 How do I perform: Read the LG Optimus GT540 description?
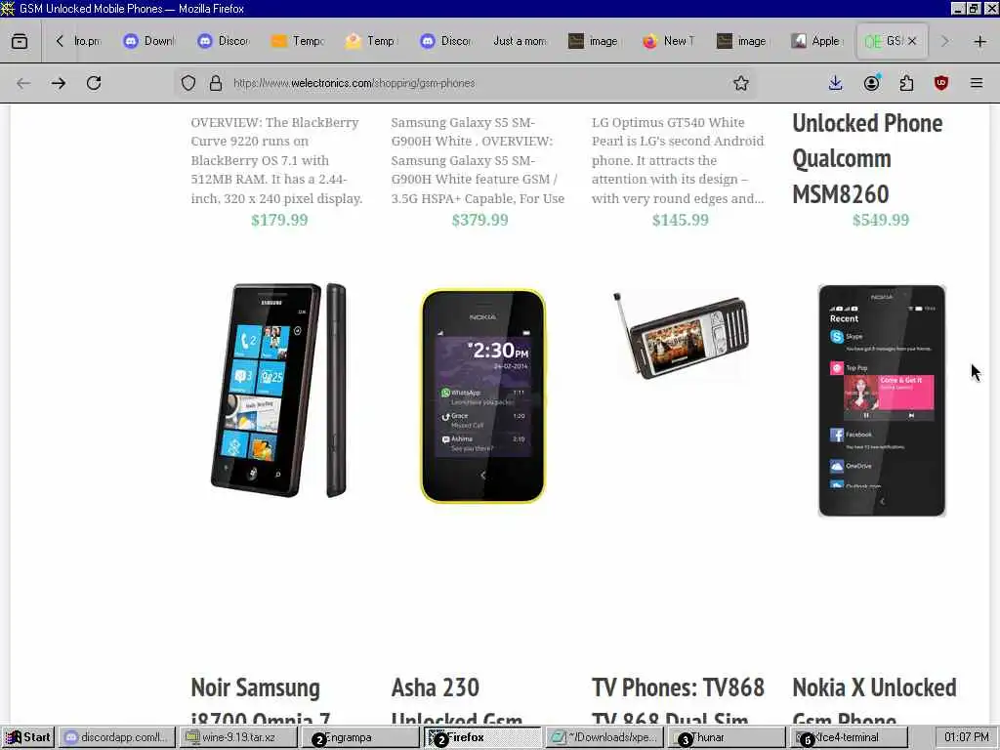coord(678,160)
